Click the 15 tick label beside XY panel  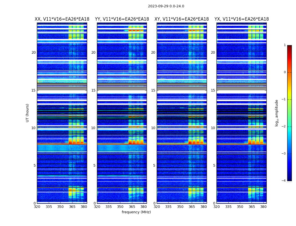(153, 90)
